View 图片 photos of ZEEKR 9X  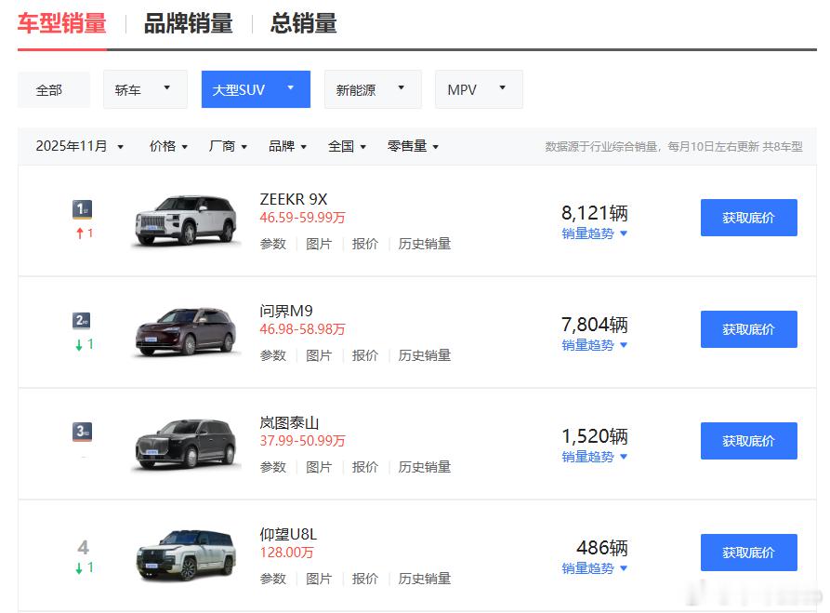tap(319, 243)
